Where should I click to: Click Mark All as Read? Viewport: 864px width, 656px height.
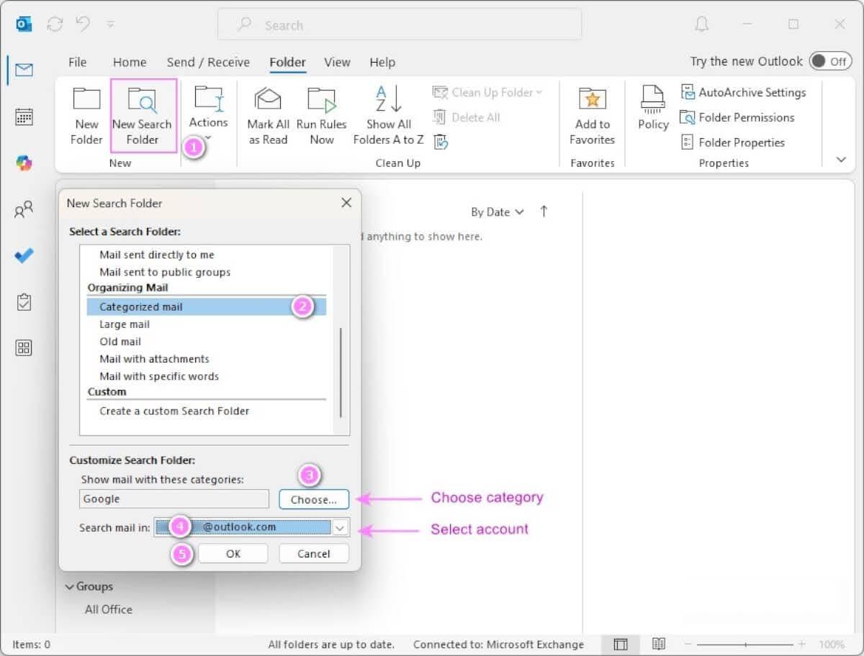coord(268,116)
